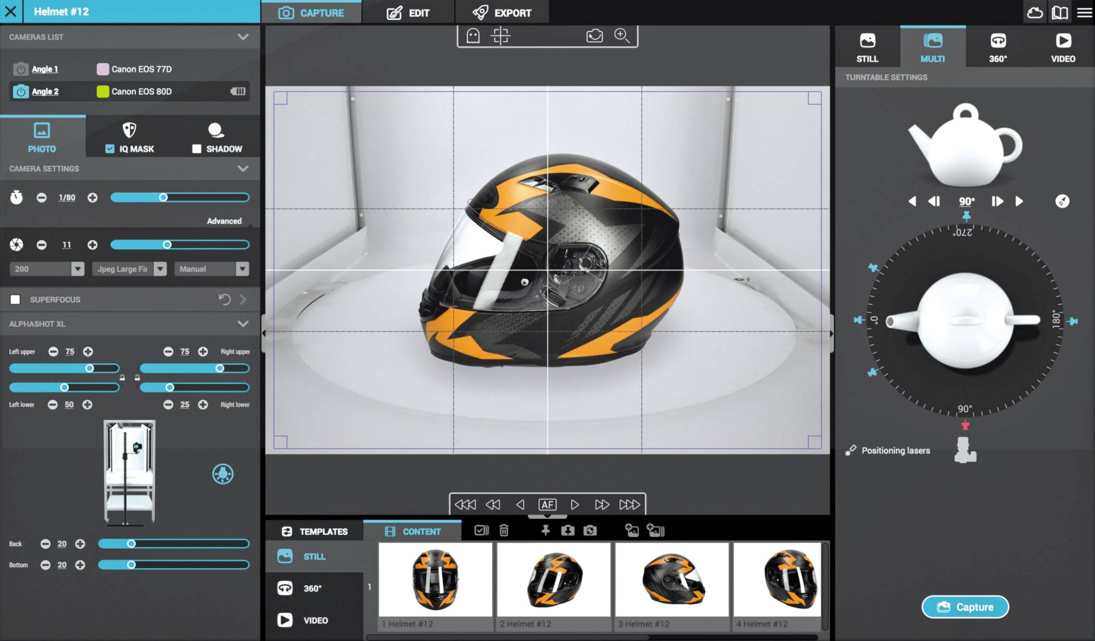The height and width of the screenshot is (641, 1095).
Task: Collapse the CAMERAS LIST section
Action: (x=243, y=37)
